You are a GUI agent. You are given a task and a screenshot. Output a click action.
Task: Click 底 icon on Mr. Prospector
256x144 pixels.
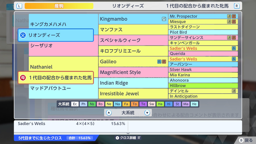click(x=234, y=16)
